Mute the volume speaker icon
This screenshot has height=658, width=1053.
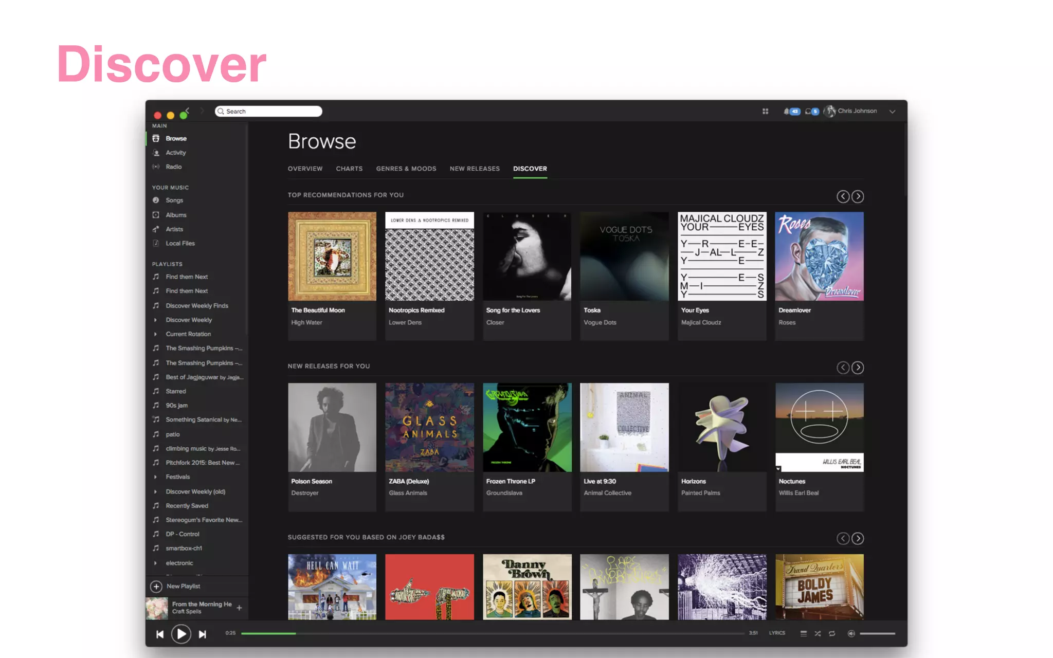tap(851, 634)
